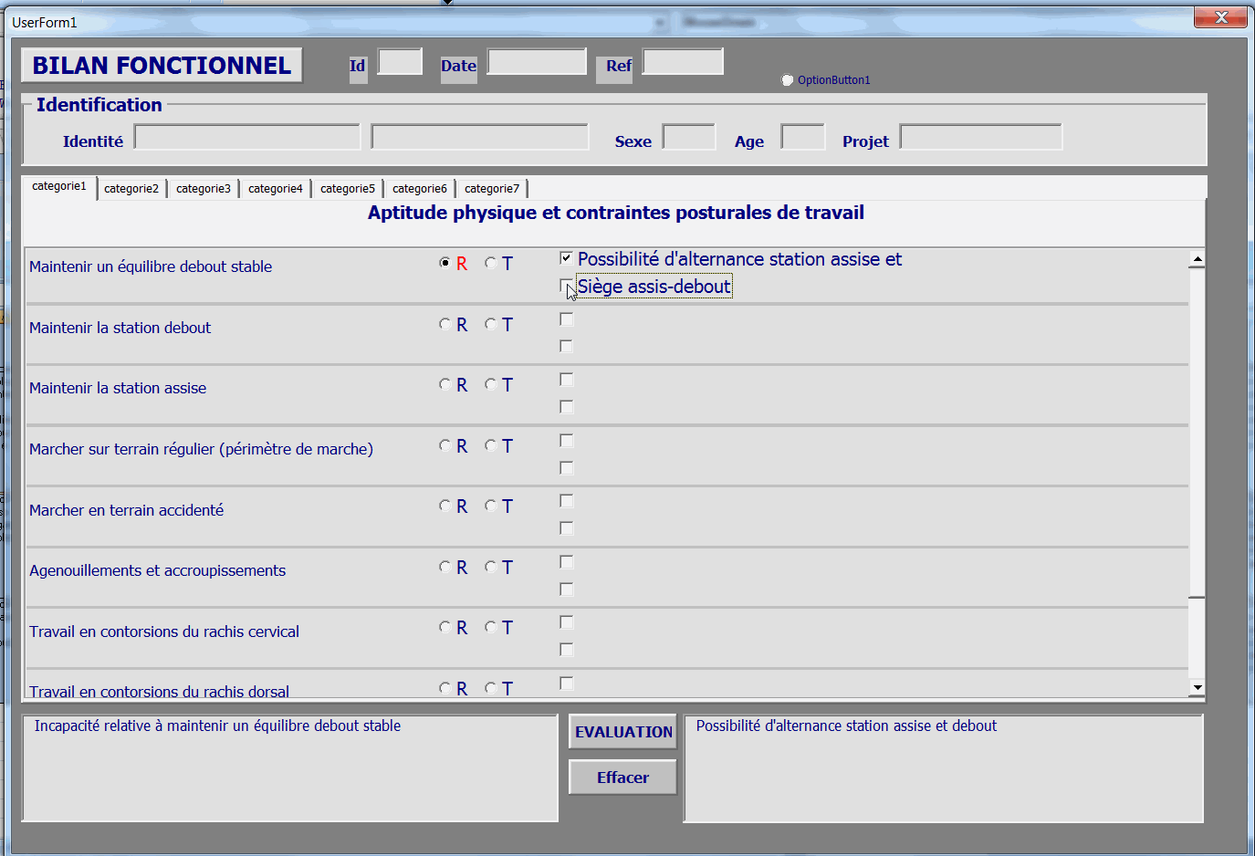Viewport: 1255px width, 856px height.
Task: Select the Projet text field
Action: 980,138
